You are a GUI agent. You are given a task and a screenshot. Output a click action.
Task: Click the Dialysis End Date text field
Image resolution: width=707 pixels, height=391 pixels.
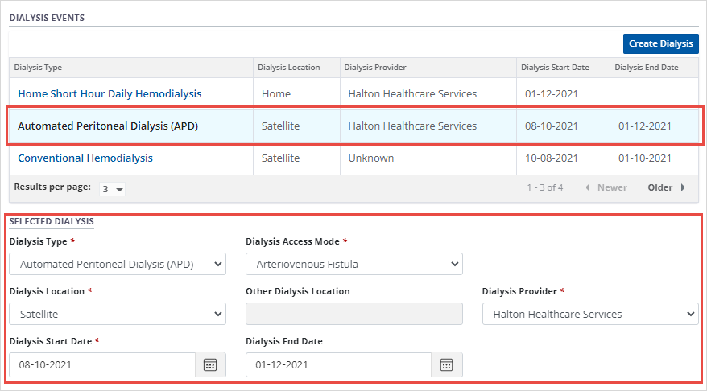coord(338,364)
